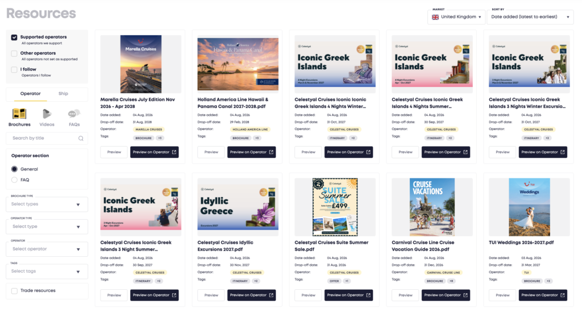Click the OFFER tag on Suite Summer Sale
Image resolution: width=582 pixels, height=313 pixels.
pos(334,281)
